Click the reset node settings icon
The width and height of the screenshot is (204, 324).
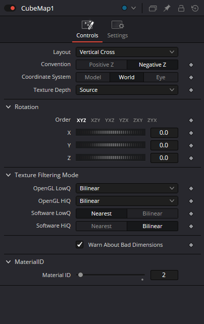195,8
